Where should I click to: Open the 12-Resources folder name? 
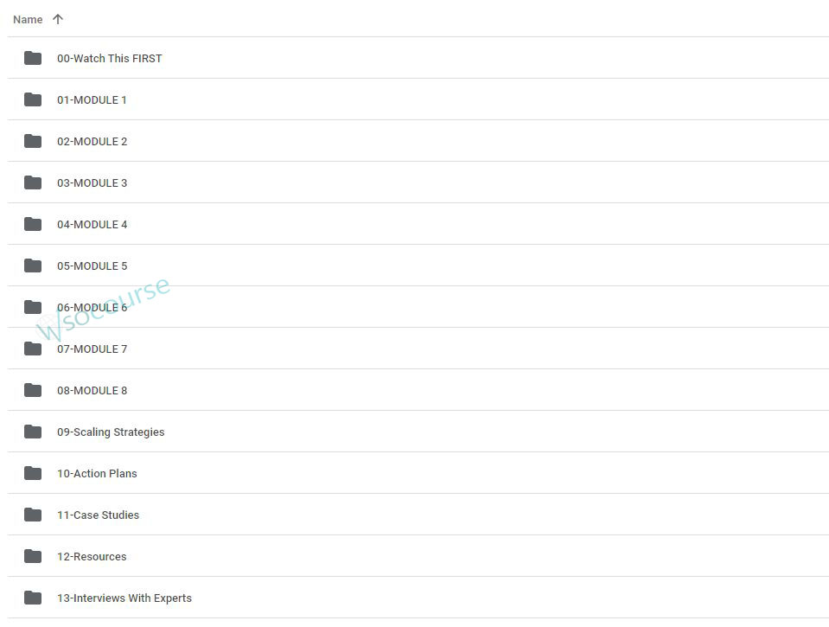pos(92,557)
